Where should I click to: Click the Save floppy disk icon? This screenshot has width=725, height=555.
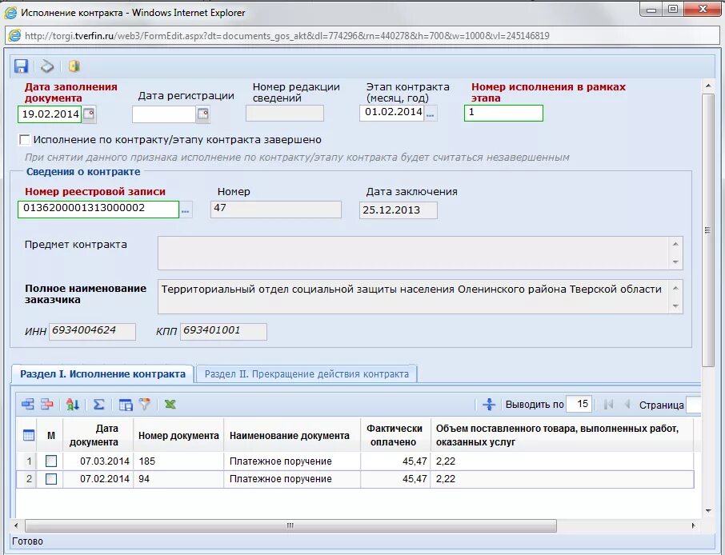point(21,66)
